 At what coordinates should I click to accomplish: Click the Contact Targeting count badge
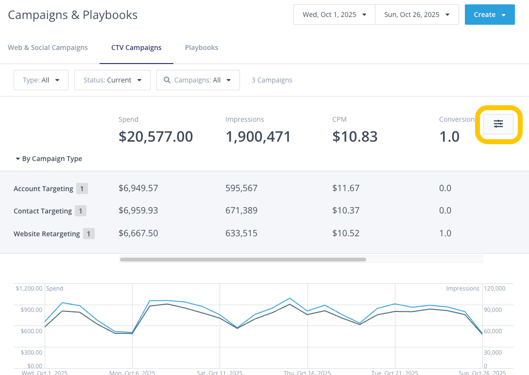[81, 211]
